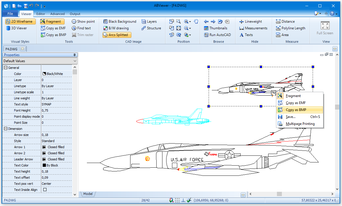Screen dimensions: 342x206
Task: Click Copy as EMF in ribbon
Action: [x=53, y=28]
